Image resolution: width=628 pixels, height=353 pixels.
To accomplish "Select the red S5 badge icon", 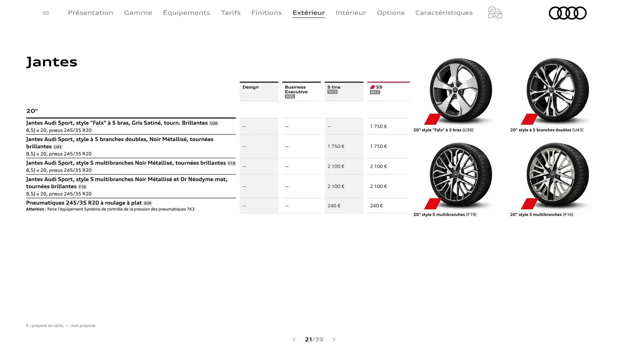I will (373, 87).
